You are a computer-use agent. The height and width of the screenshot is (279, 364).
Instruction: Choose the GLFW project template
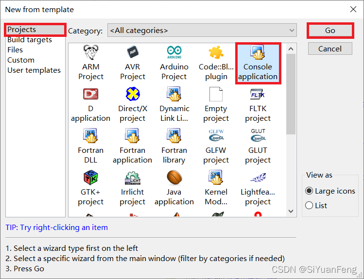[216, 147]
